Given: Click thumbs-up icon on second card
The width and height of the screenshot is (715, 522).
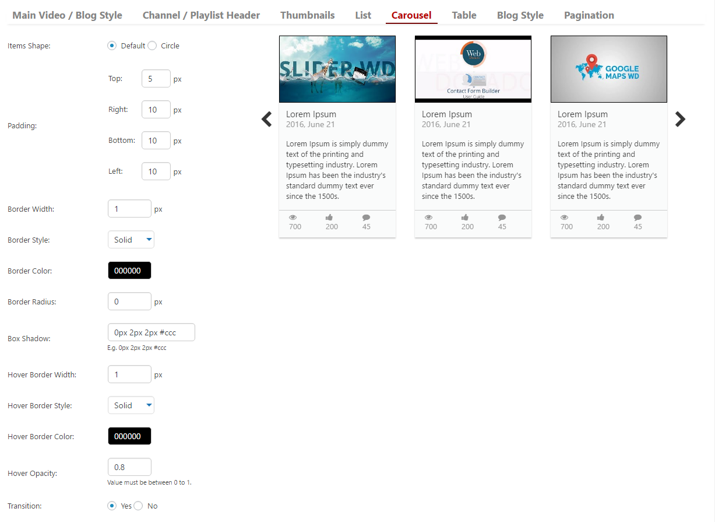Looking at the screenshot, I should tap(465, 218).
